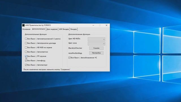Open AutoPostSettings with the Настройка button

(x=96, y=53)
